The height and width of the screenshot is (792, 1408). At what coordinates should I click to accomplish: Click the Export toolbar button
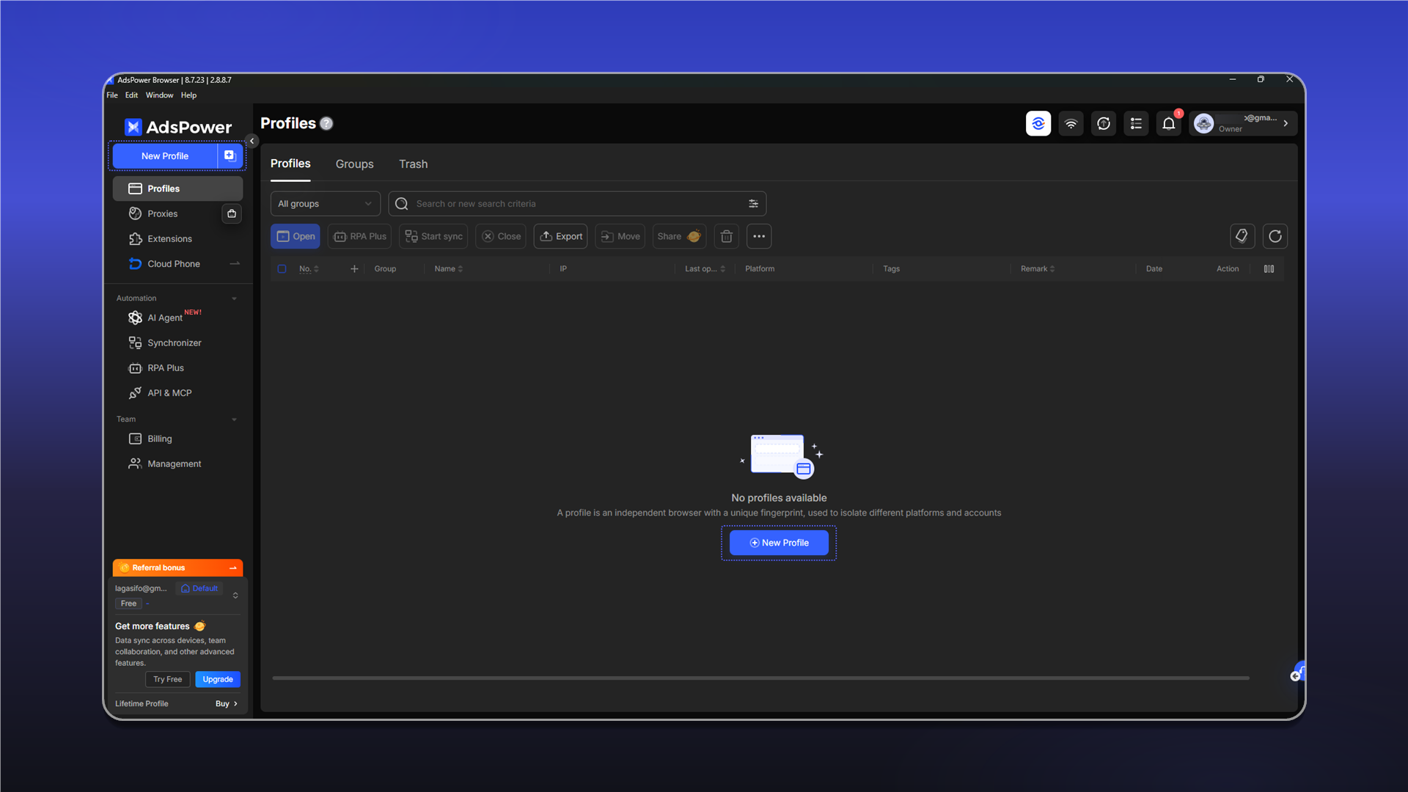[560, 236]
